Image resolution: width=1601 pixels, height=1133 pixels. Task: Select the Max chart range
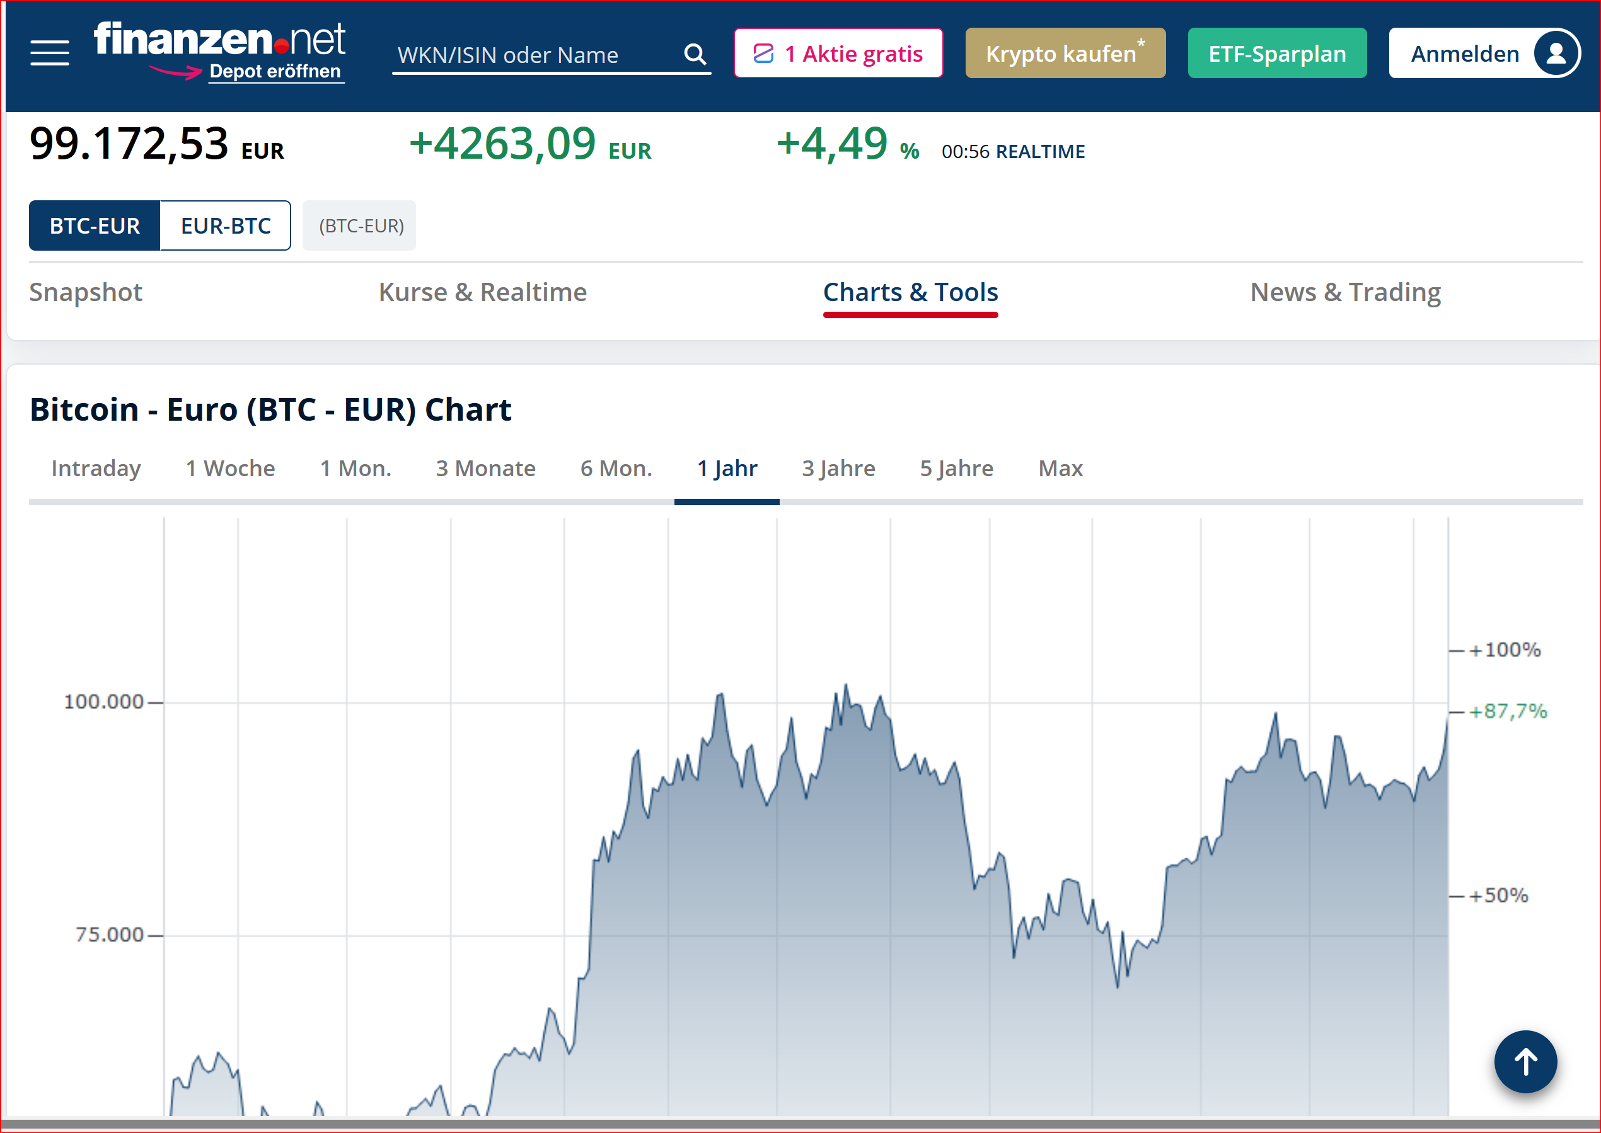(x=1060, y=468)
